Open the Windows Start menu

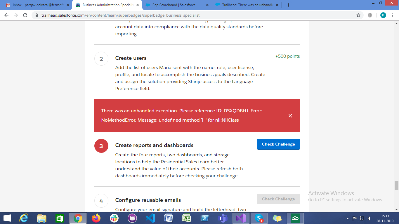click(x=7, y=218)
